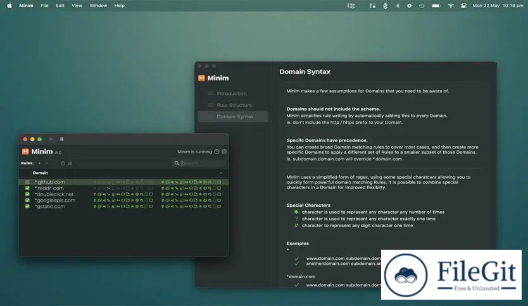Screen dimensions: 528x306
Task: Click the Special Characters heading
Action: 308,205
